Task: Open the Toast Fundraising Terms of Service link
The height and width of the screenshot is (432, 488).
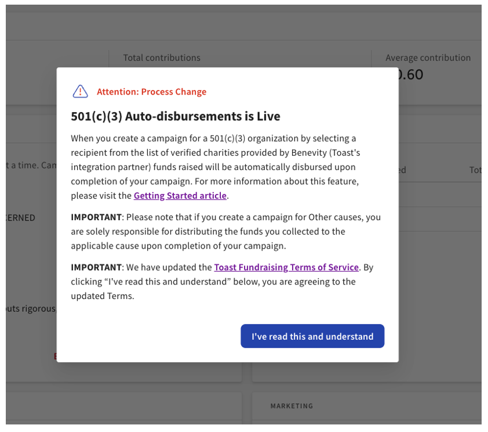Action: coord(286,267)
